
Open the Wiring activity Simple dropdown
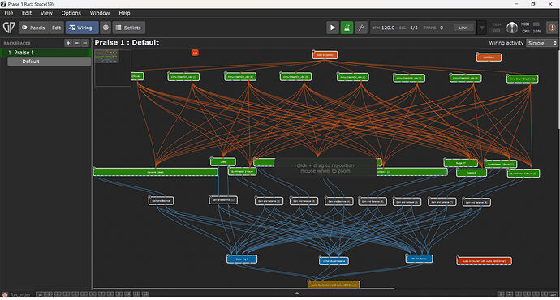(542, 43)
